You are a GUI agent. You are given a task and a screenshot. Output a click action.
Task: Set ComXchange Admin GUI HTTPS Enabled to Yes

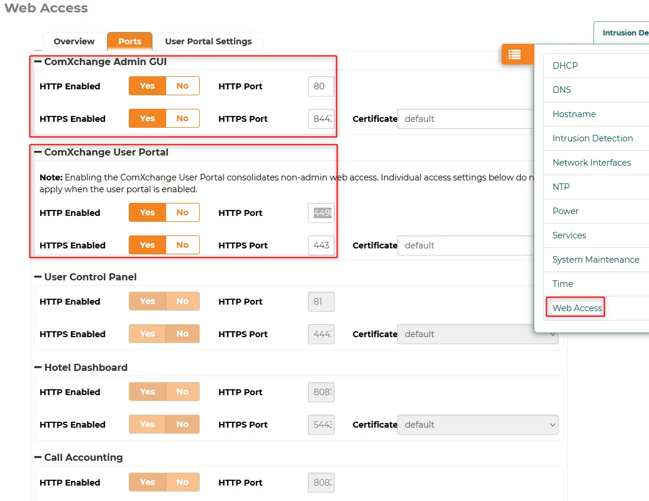pyautogui.click(x=147, y=118)
